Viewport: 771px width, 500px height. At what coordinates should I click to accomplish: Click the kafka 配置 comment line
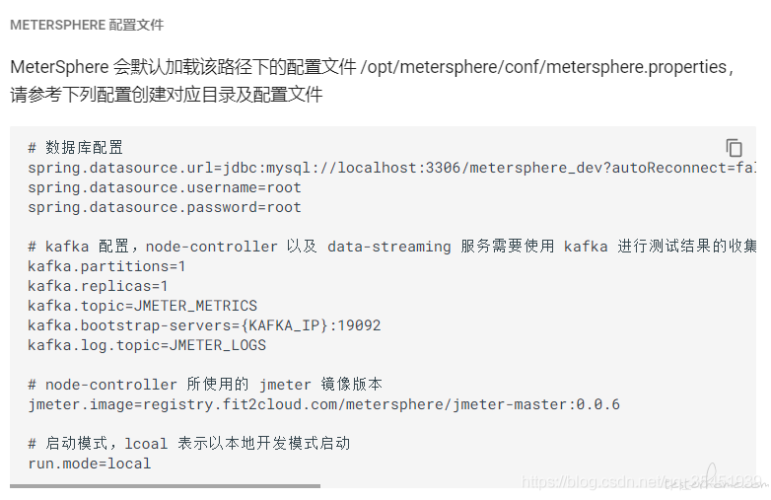(391, 246)
